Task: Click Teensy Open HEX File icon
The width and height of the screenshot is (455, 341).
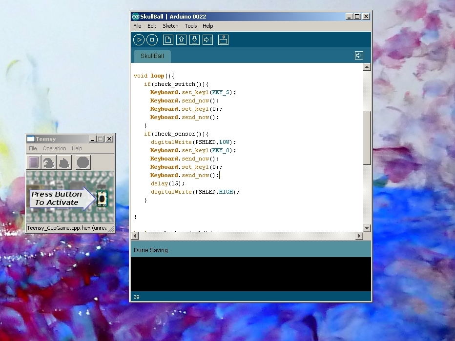Action: (34, 162)
